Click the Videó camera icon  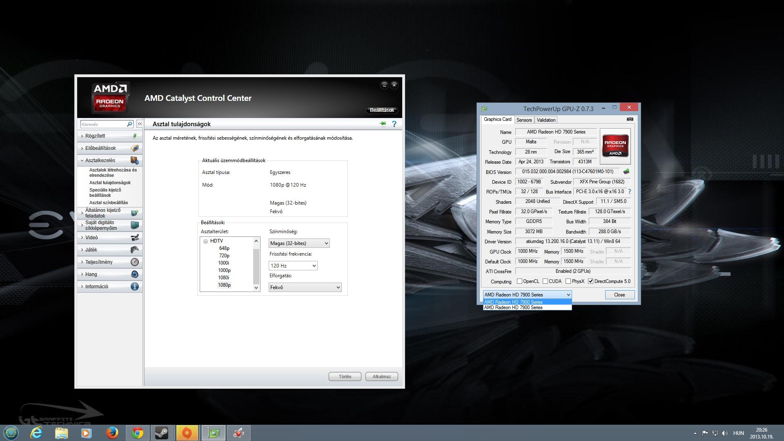point(135,238)
